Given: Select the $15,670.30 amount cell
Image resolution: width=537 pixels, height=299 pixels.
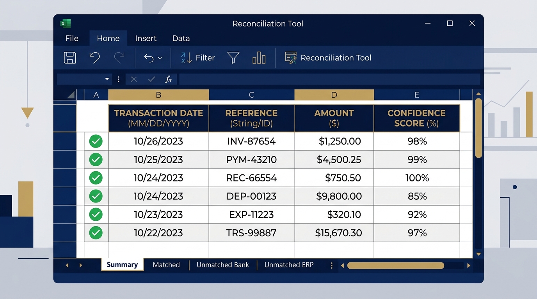Looking at the screenshot, I should [x=334, y=233].
